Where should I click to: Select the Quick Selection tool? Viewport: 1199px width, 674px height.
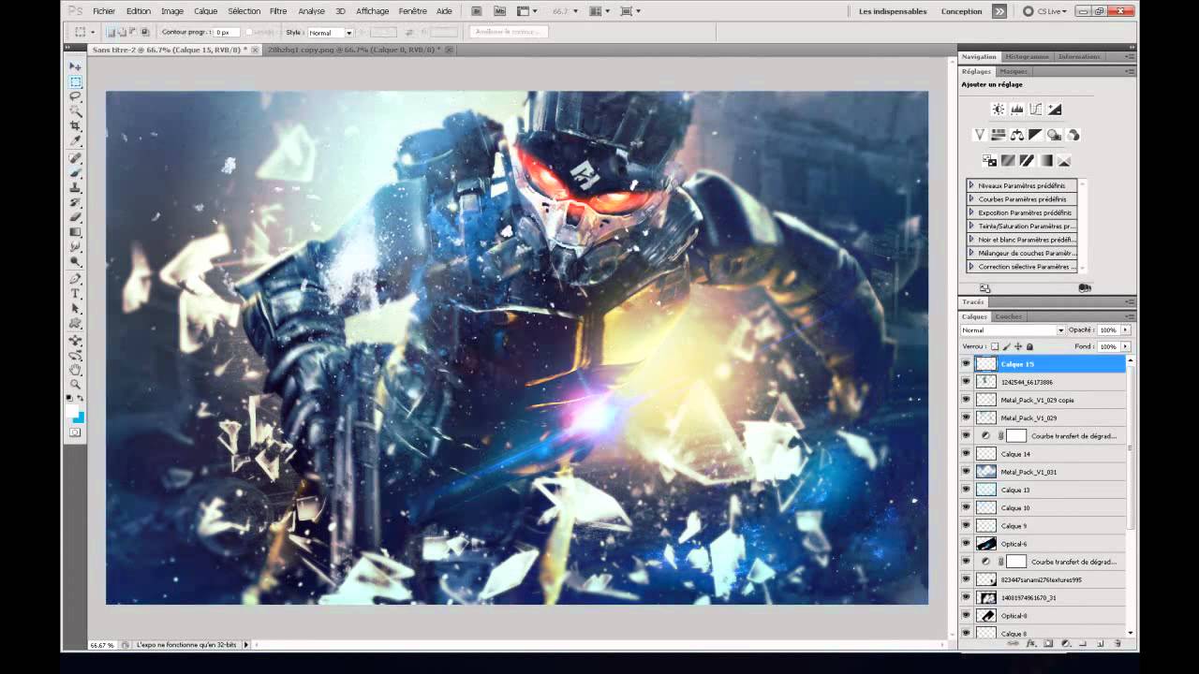76,111
